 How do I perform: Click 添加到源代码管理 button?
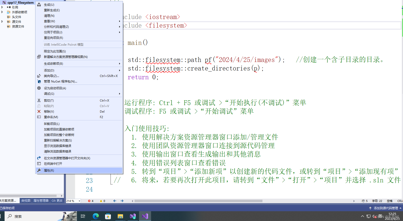[385, 208]
